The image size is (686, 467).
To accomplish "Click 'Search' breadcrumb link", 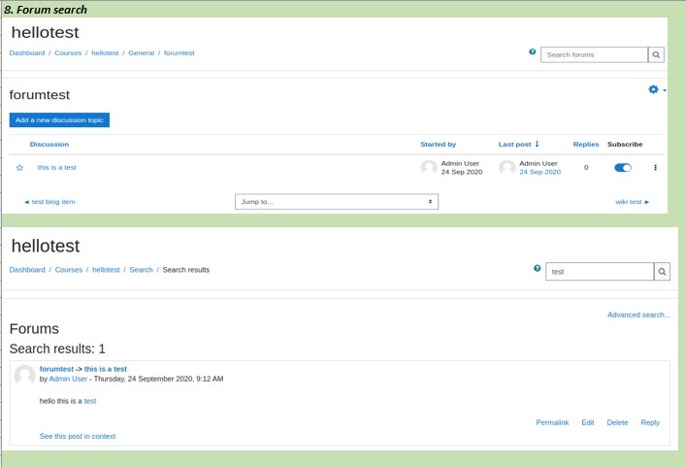I will coord(141,270).
